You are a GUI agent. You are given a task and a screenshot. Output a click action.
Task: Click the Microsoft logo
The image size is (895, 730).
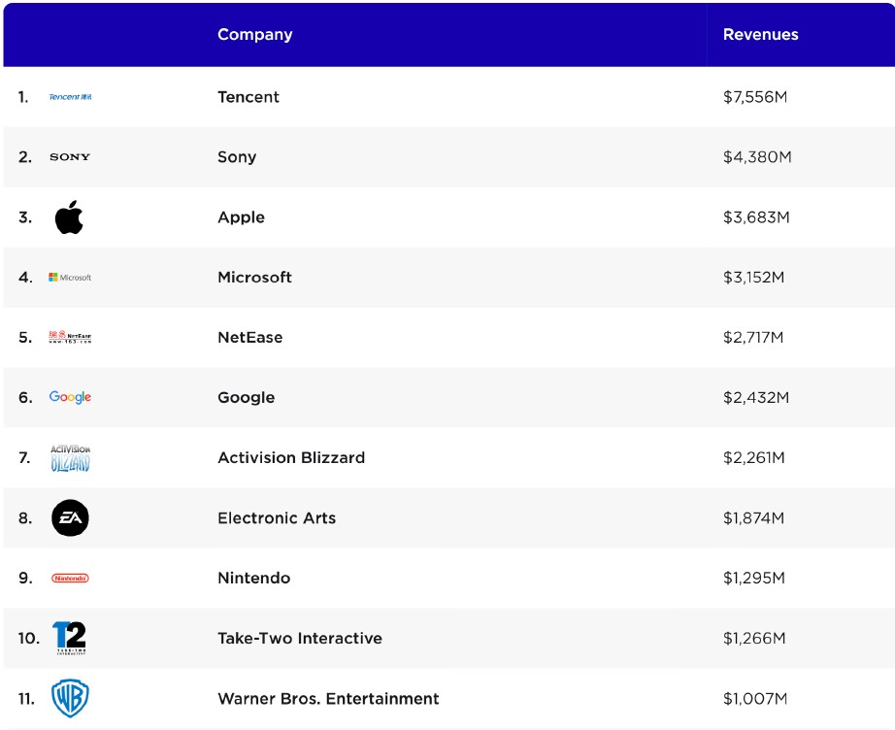pyautogui.click(x=70, y=278)
